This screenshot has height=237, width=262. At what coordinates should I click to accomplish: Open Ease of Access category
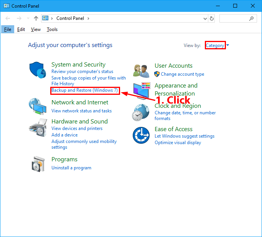[x=173, y=129]
